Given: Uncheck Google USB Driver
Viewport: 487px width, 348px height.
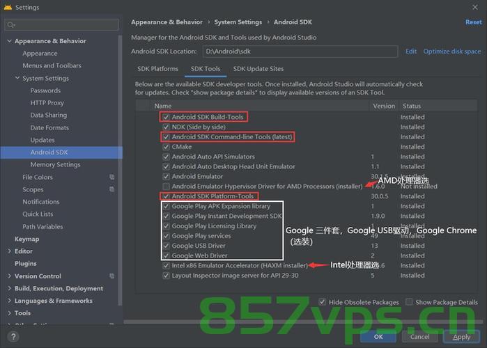Looking at the screenshot, I should [x=166, y=246].
